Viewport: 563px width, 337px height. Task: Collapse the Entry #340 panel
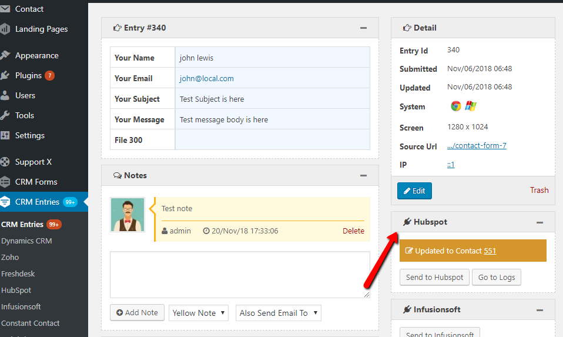tap(363, 28)
